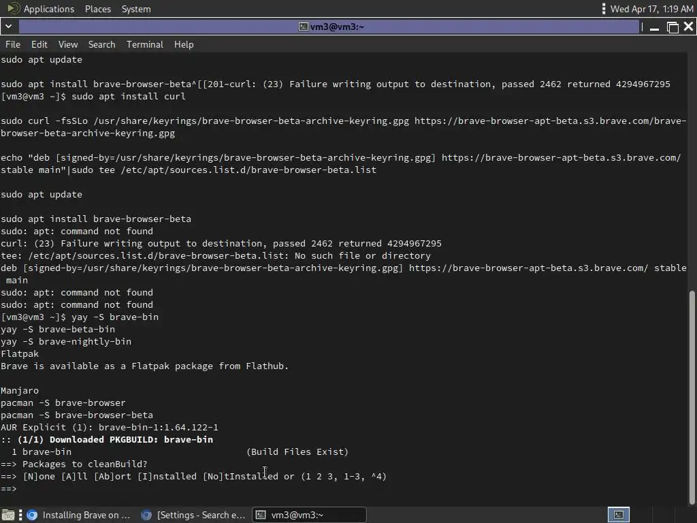Click the text '(Build Files Exist)'

point(297,452)
